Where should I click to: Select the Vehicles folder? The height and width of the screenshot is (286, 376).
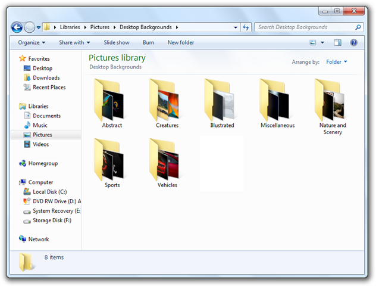coord(167,163)
